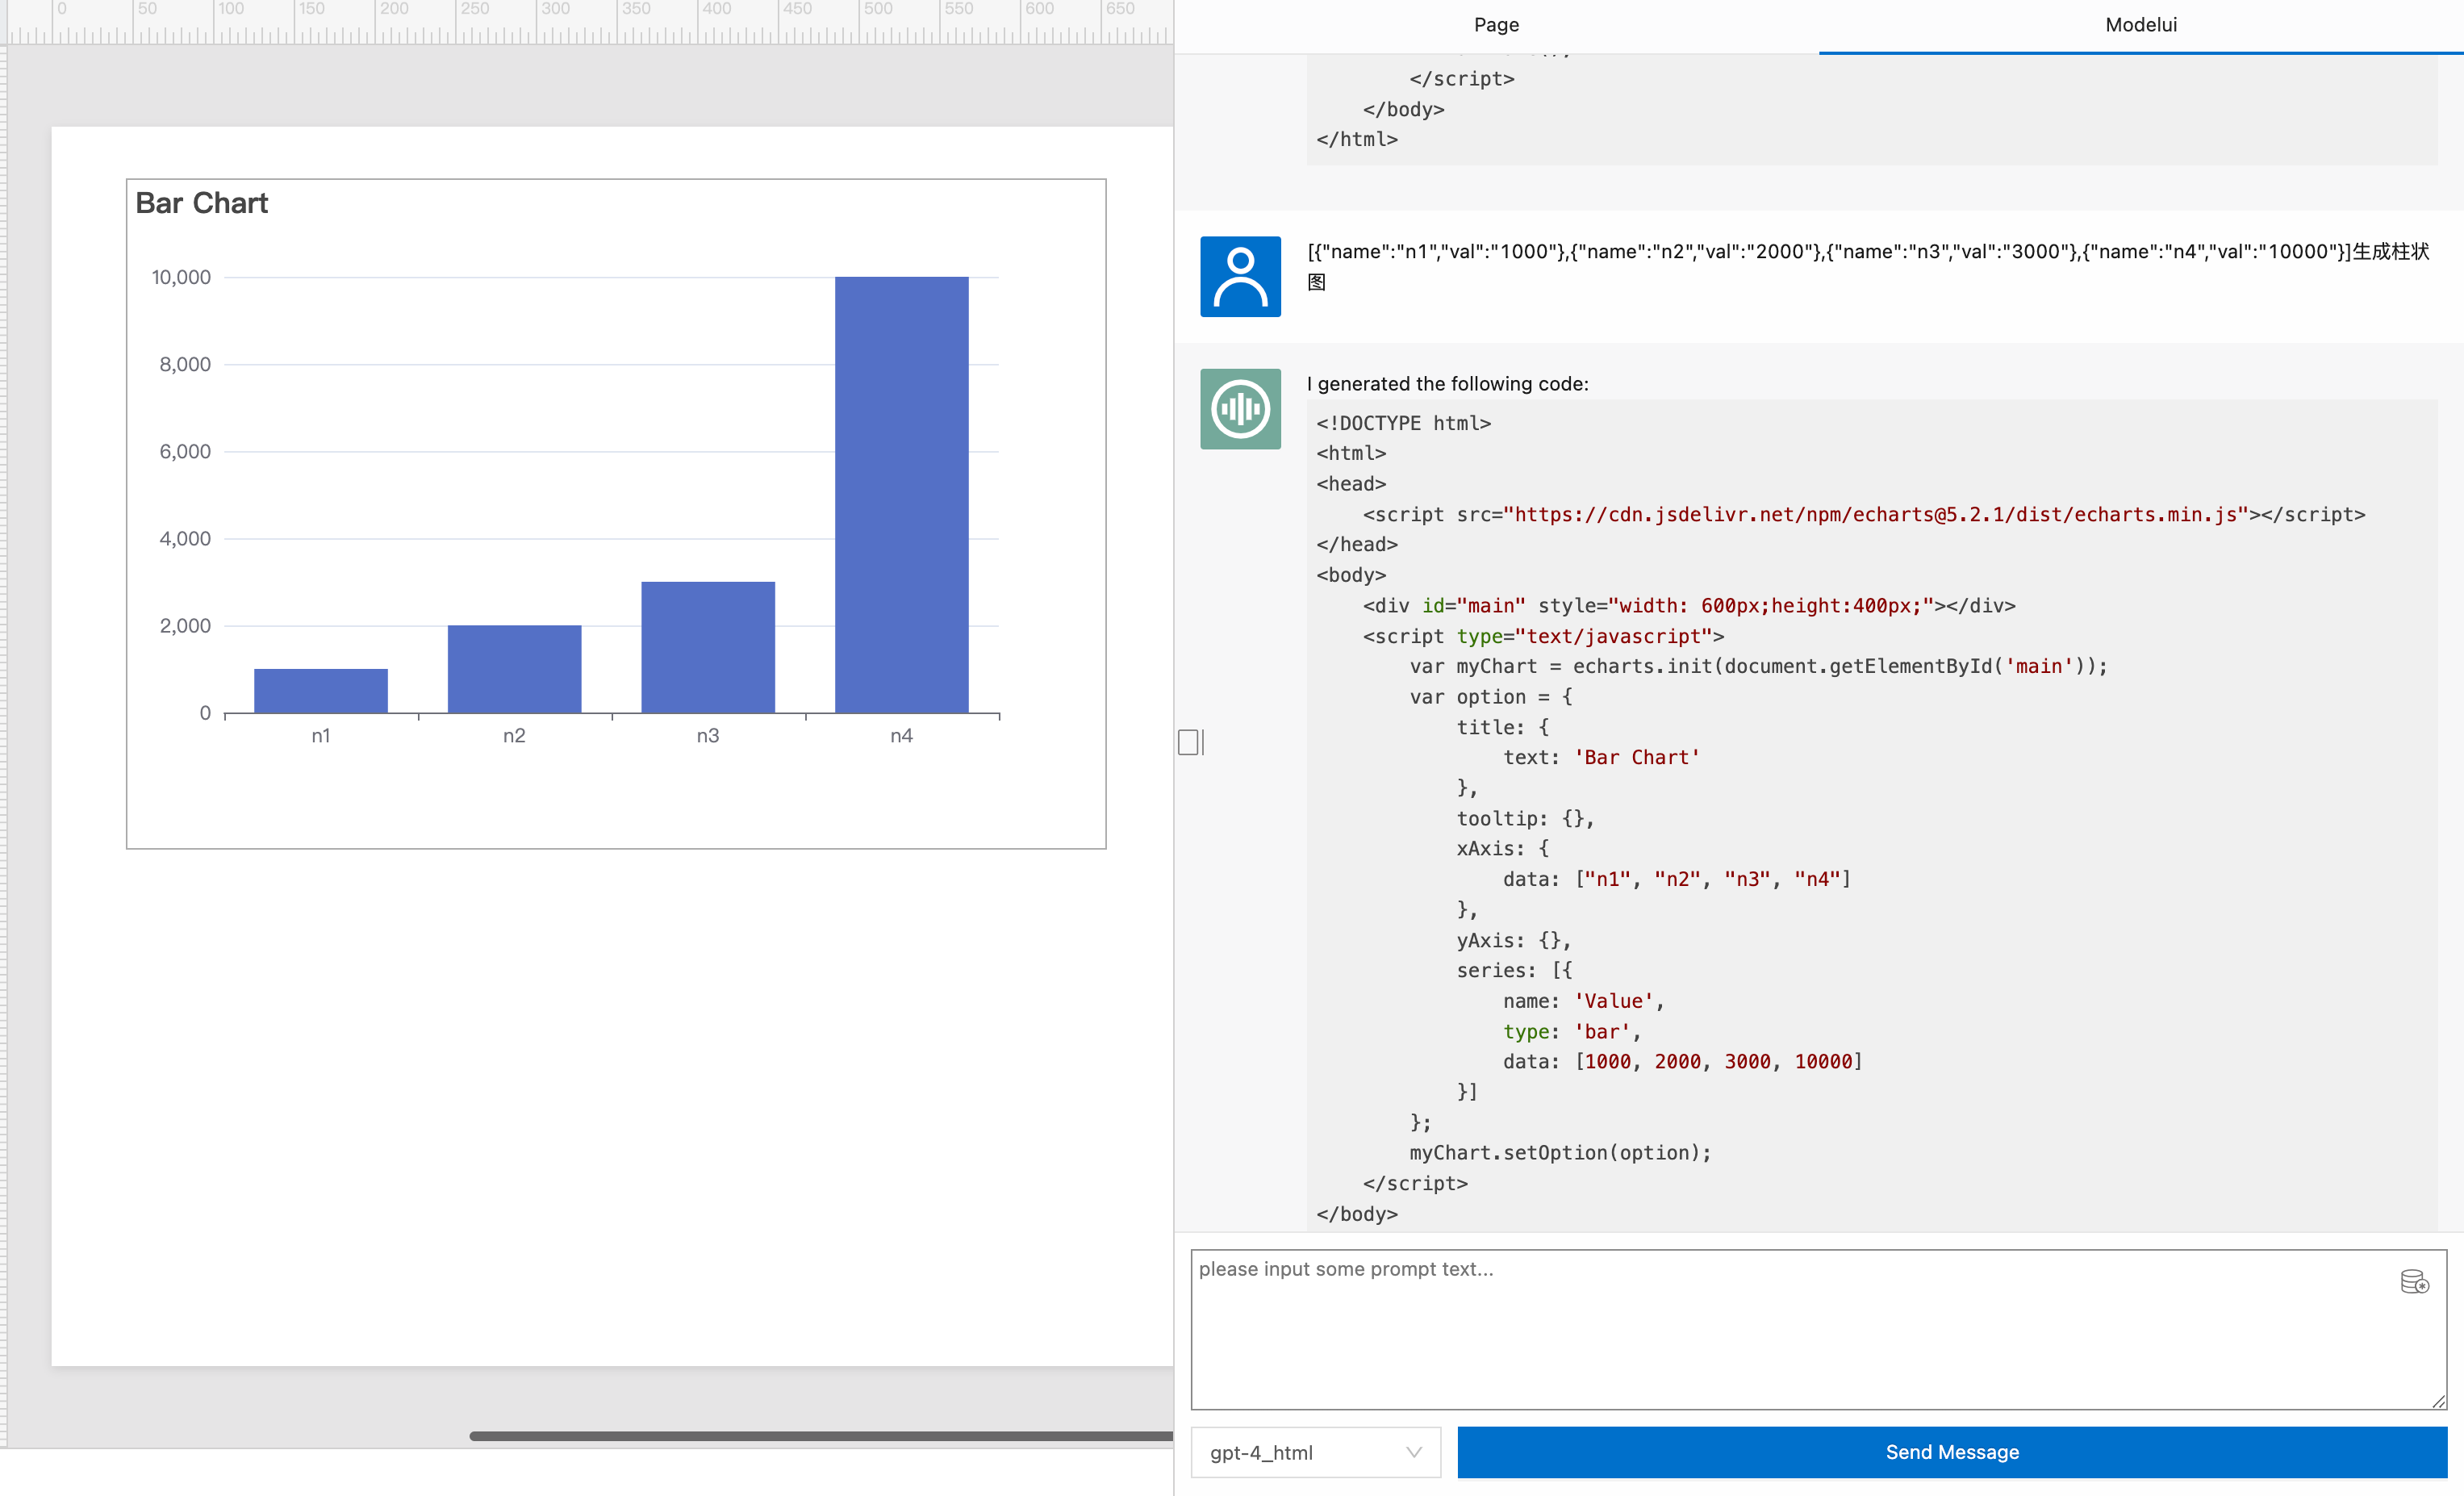Click the n1 bar in the chart
The image size is (2464, 1496).
tap(320, 691)
